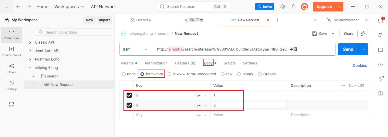Open History in the left sidebar
The width and height of the screenshot is (388, 137).
point(12,86)
